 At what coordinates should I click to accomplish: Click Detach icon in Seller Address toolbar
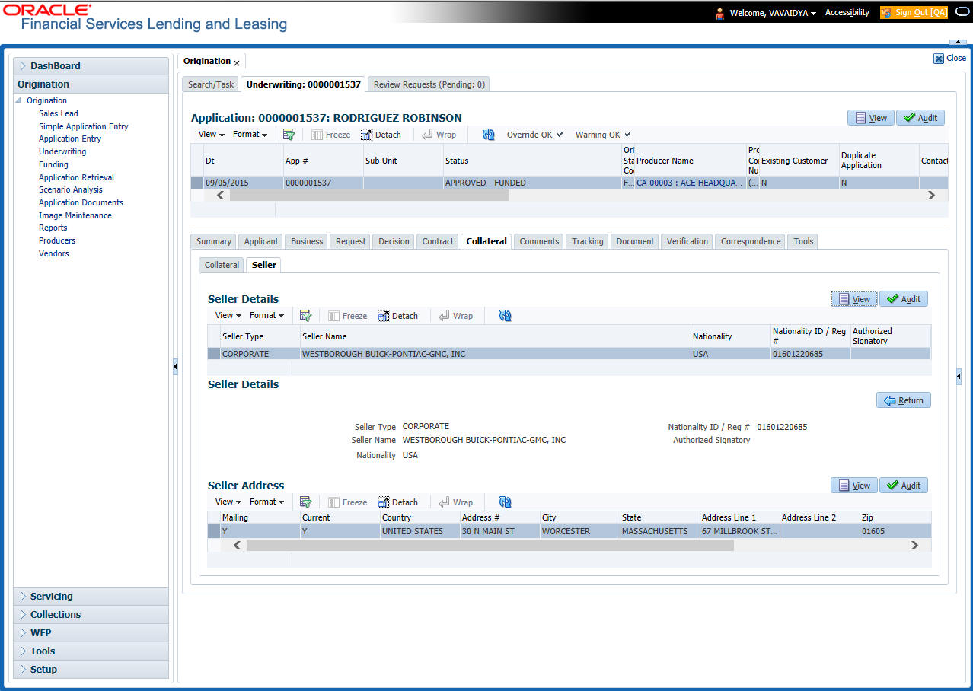click(384, 502)
